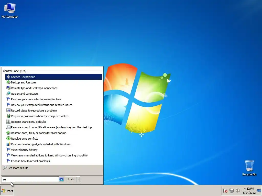
Task: Click flag icon beside Choose how to report problems
Action: tap(8, 161)
